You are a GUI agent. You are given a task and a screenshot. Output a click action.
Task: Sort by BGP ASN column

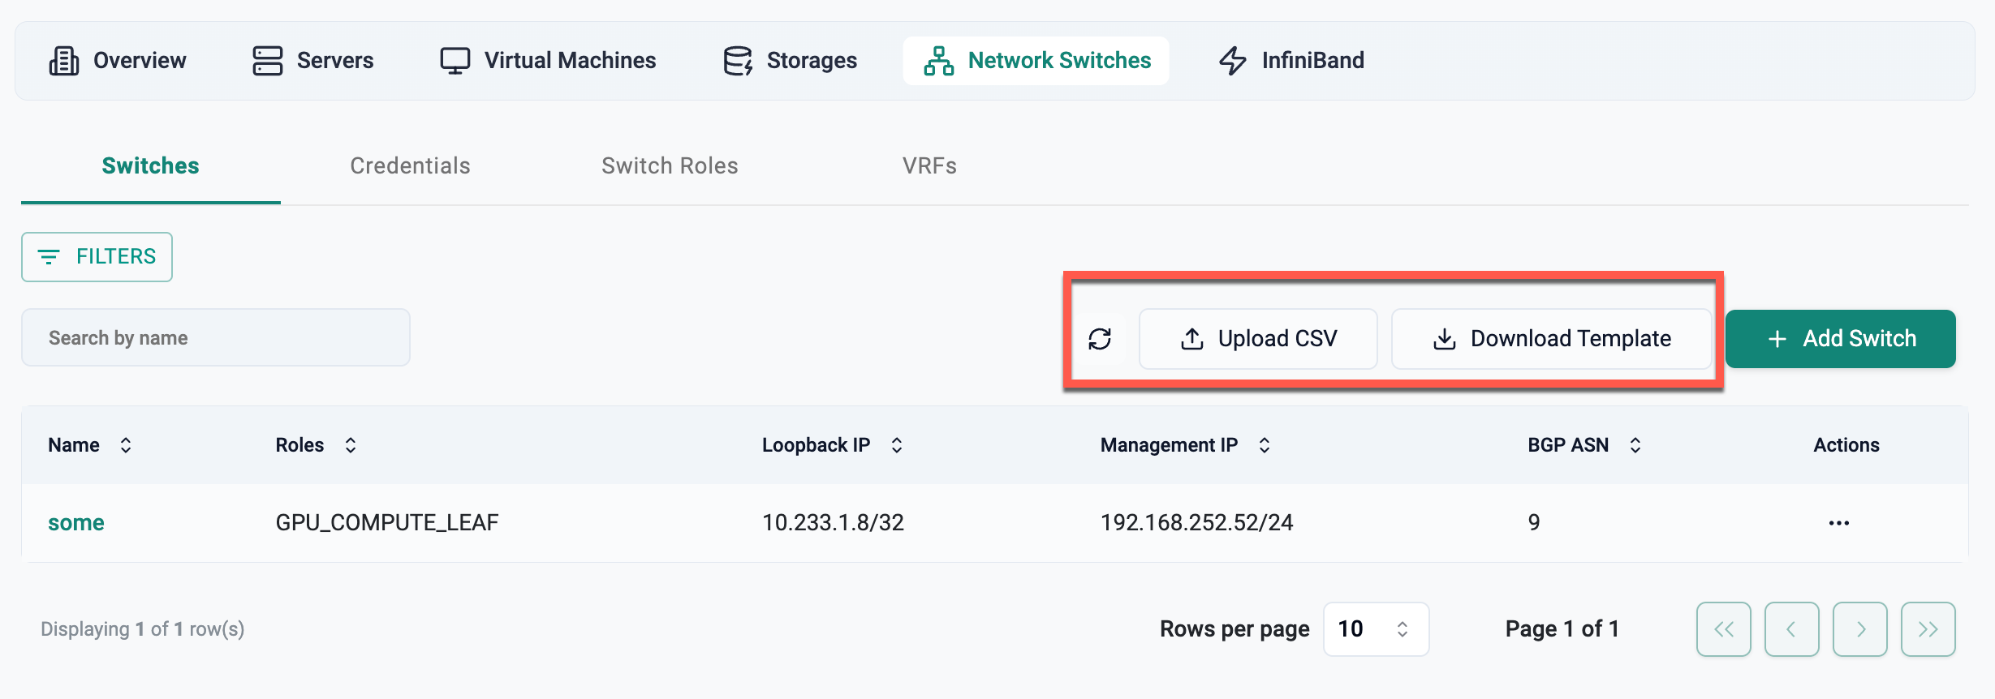1635,445
